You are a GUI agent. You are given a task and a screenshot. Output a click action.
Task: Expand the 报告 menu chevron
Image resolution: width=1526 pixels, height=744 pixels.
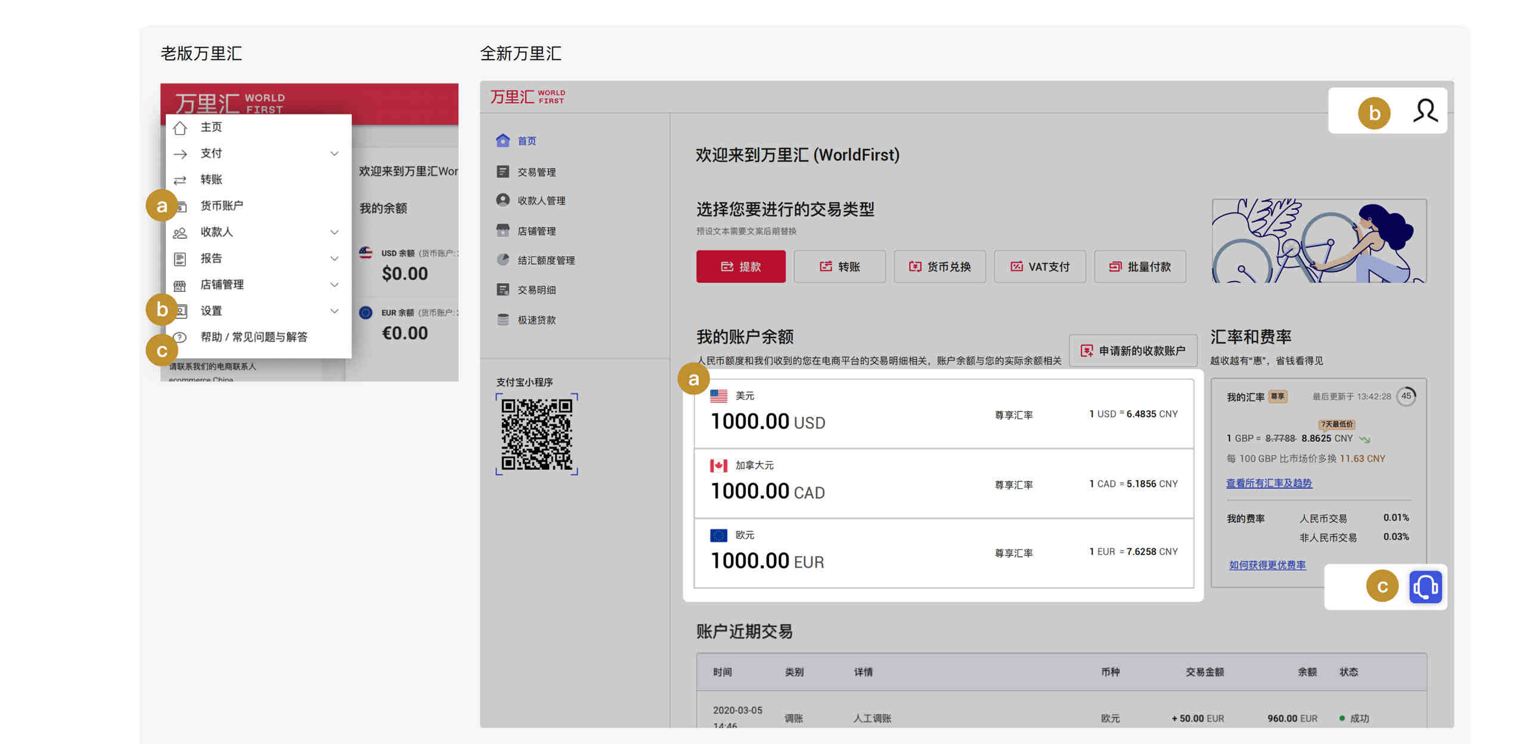[x=334, y=259]
